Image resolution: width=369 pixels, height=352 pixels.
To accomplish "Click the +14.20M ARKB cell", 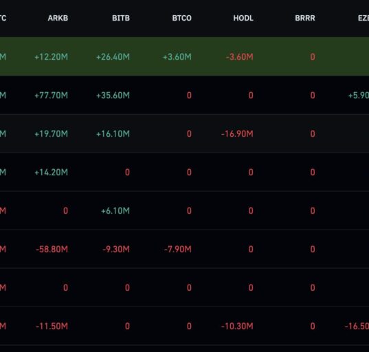I will tap(51, 173).
